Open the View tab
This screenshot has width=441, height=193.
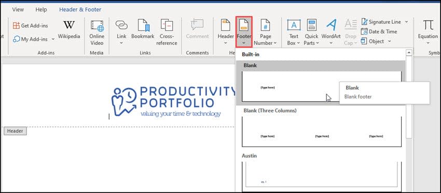(x=18, y=9)
